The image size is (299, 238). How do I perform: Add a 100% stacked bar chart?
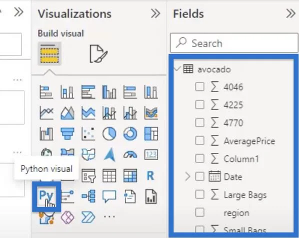pos(130,92)
